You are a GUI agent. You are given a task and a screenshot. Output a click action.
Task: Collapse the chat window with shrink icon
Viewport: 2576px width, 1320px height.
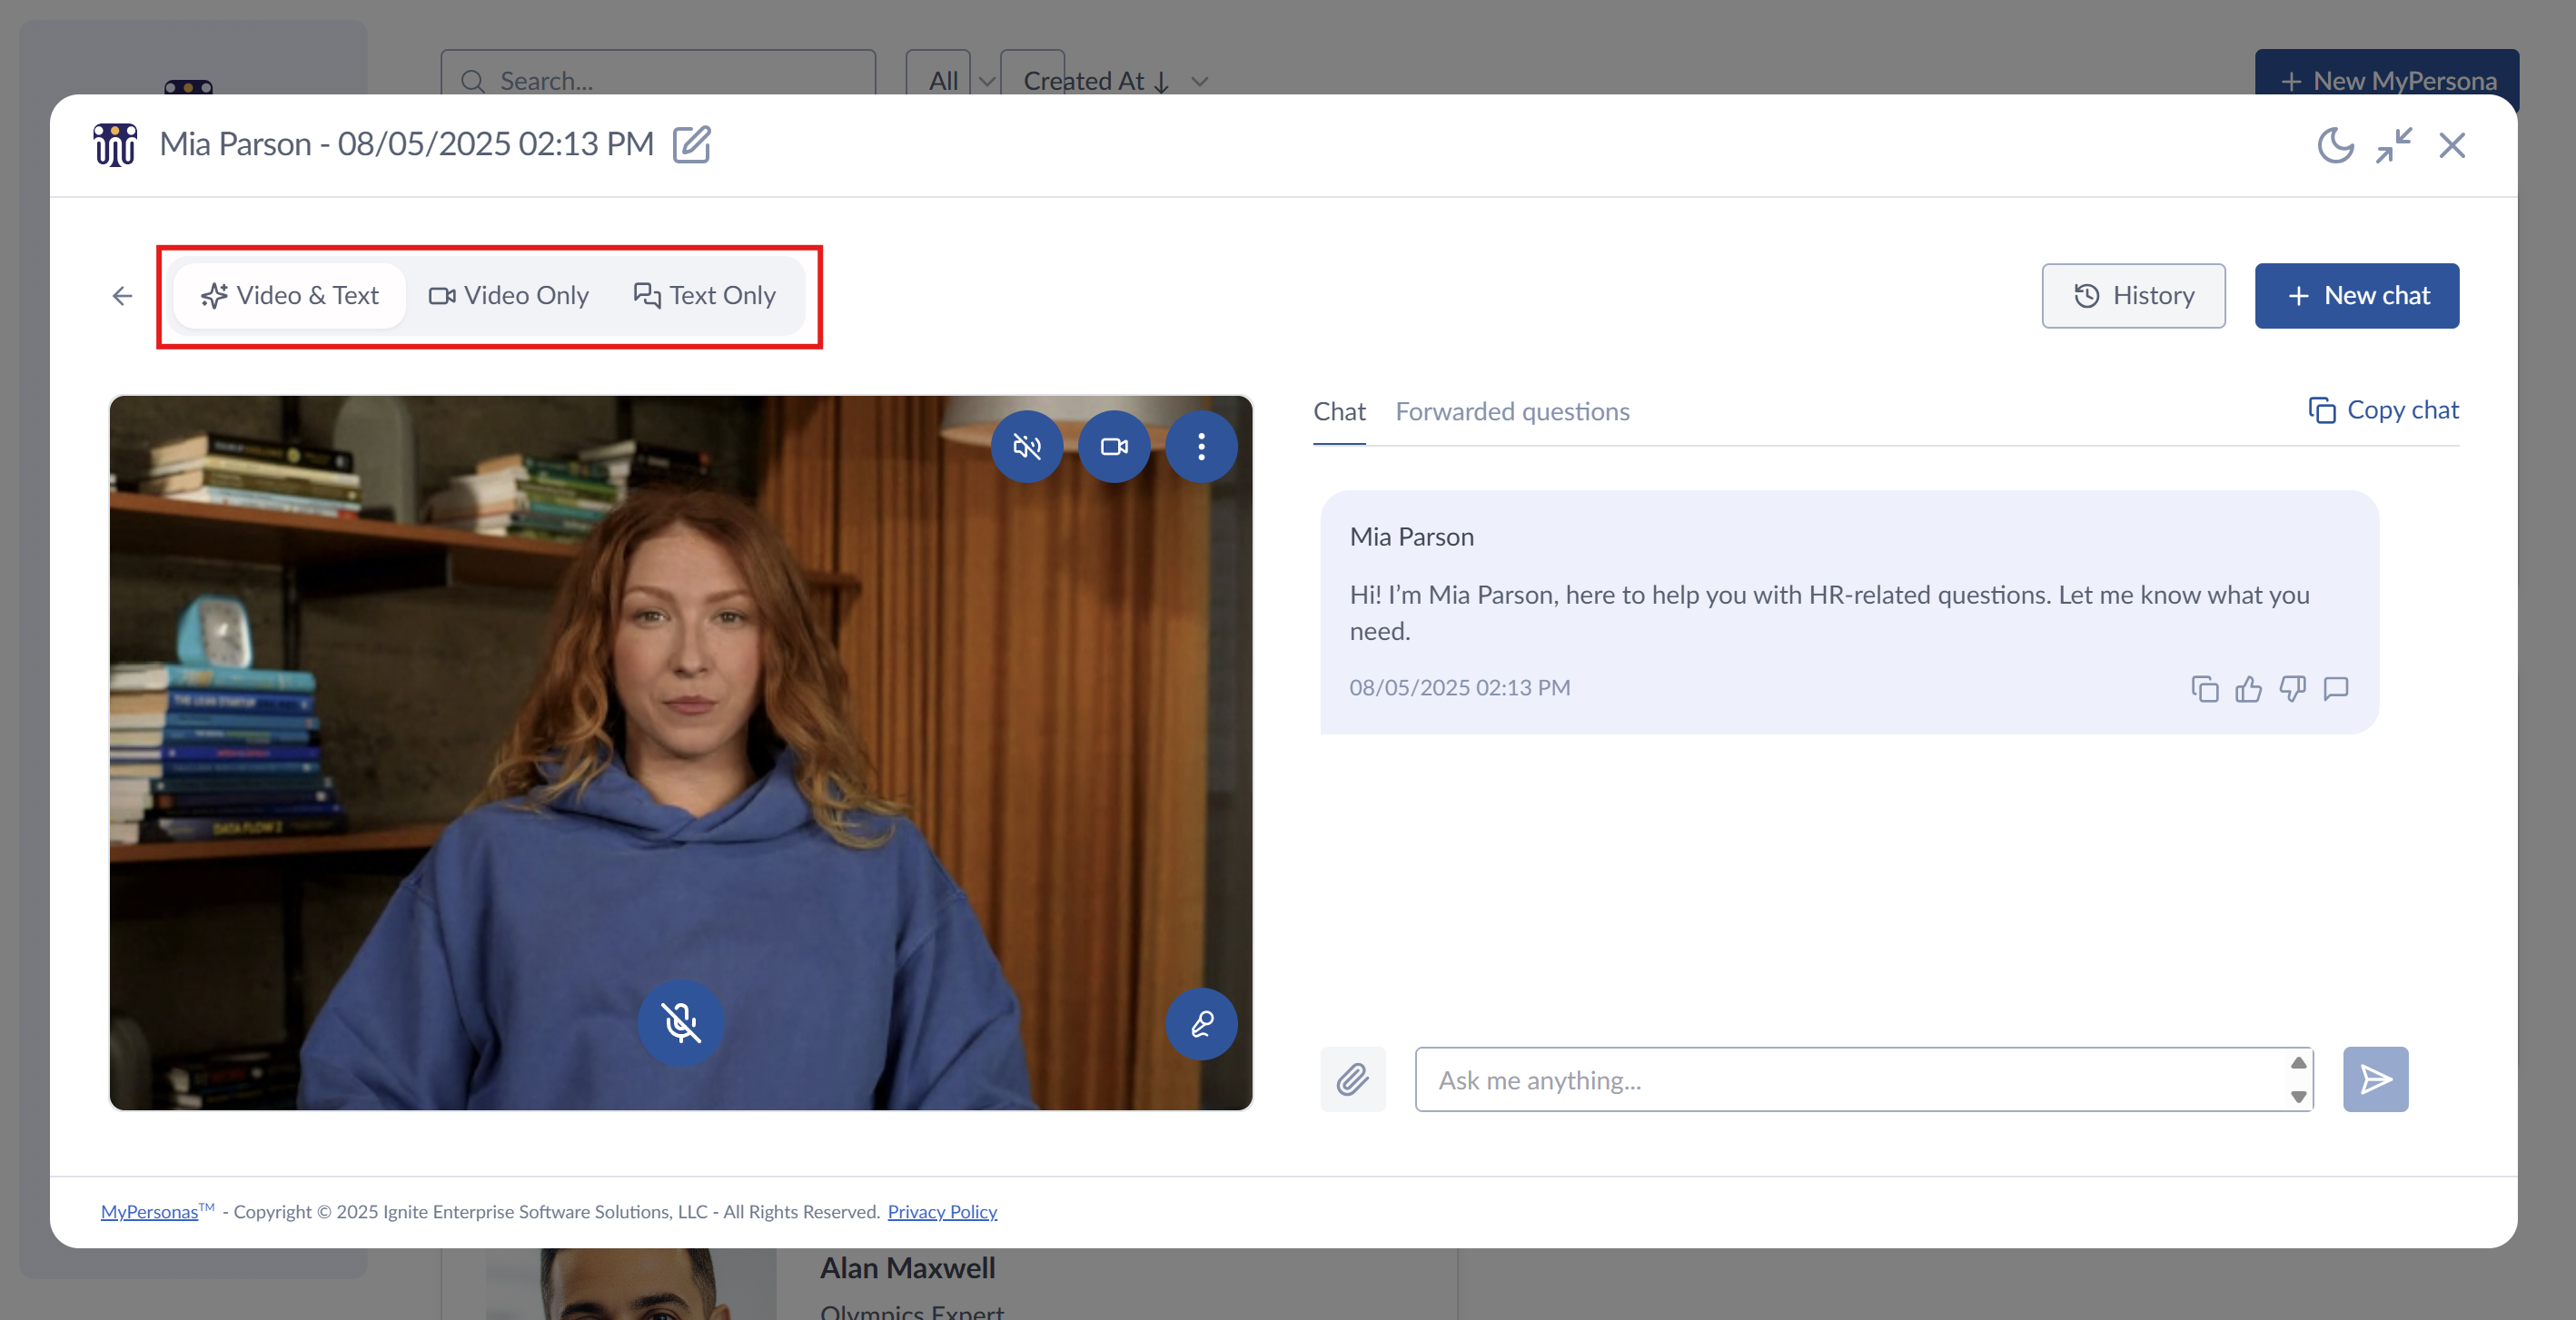tap(2393, 145)
